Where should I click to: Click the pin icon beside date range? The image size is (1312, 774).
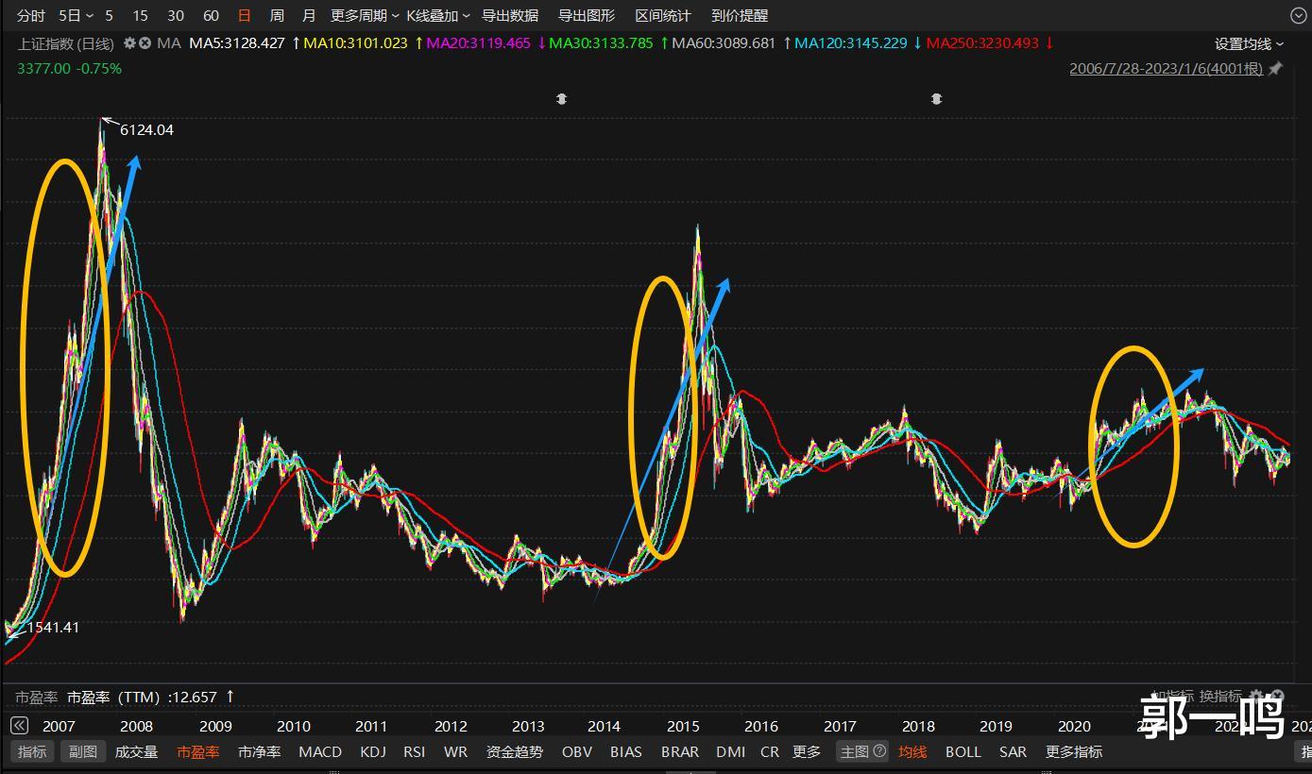tap(1275, 69)
